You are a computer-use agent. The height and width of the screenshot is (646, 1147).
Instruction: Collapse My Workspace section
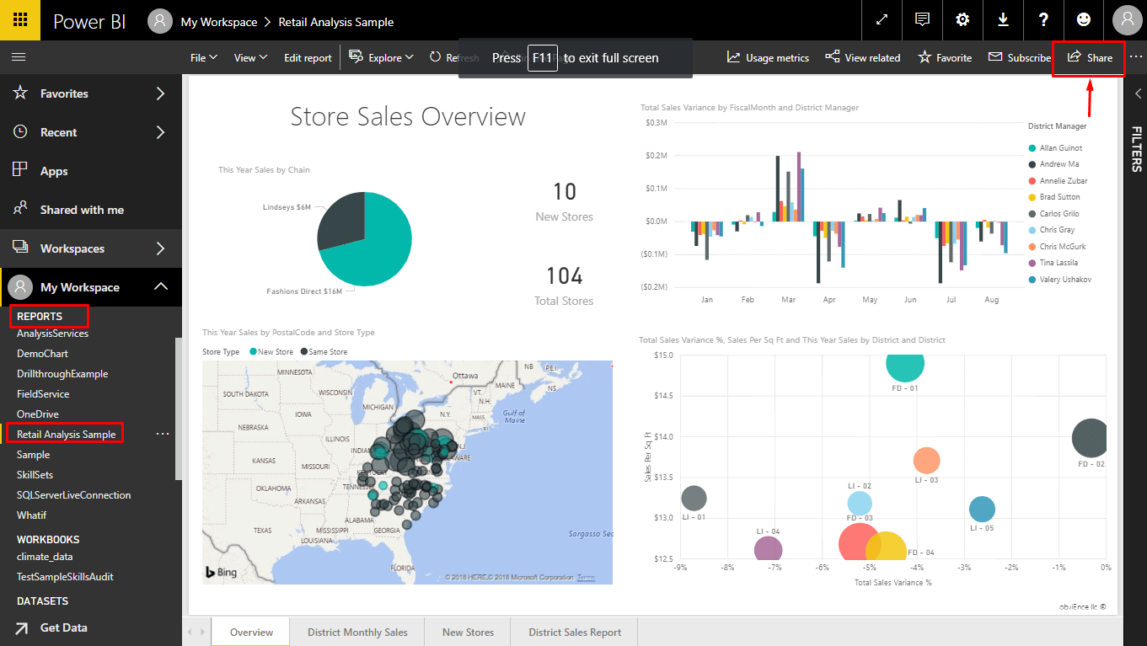tap(160, 287)
